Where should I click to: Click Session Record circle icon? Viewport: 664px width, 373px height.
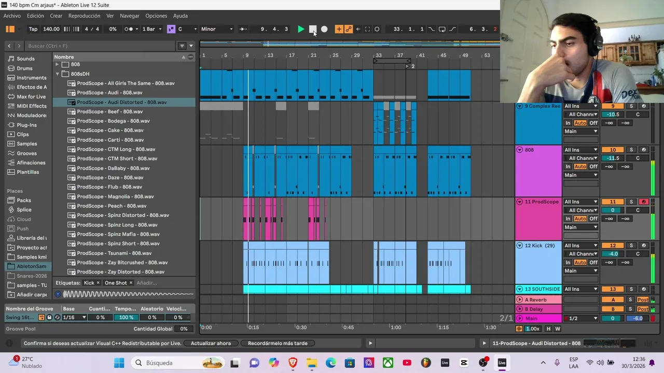[377, 29]
